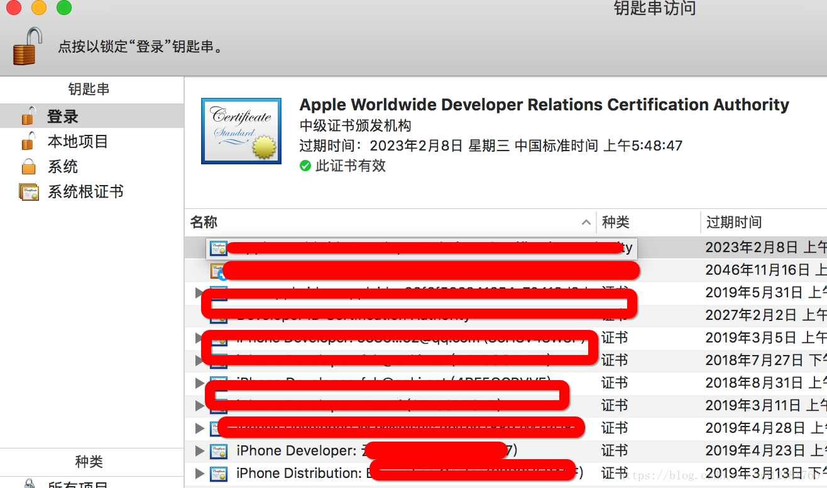Click the 证书 type cell in the 2019年3月5日 row
This screenshot has height=488, width=827.
(x=615, y=338)
